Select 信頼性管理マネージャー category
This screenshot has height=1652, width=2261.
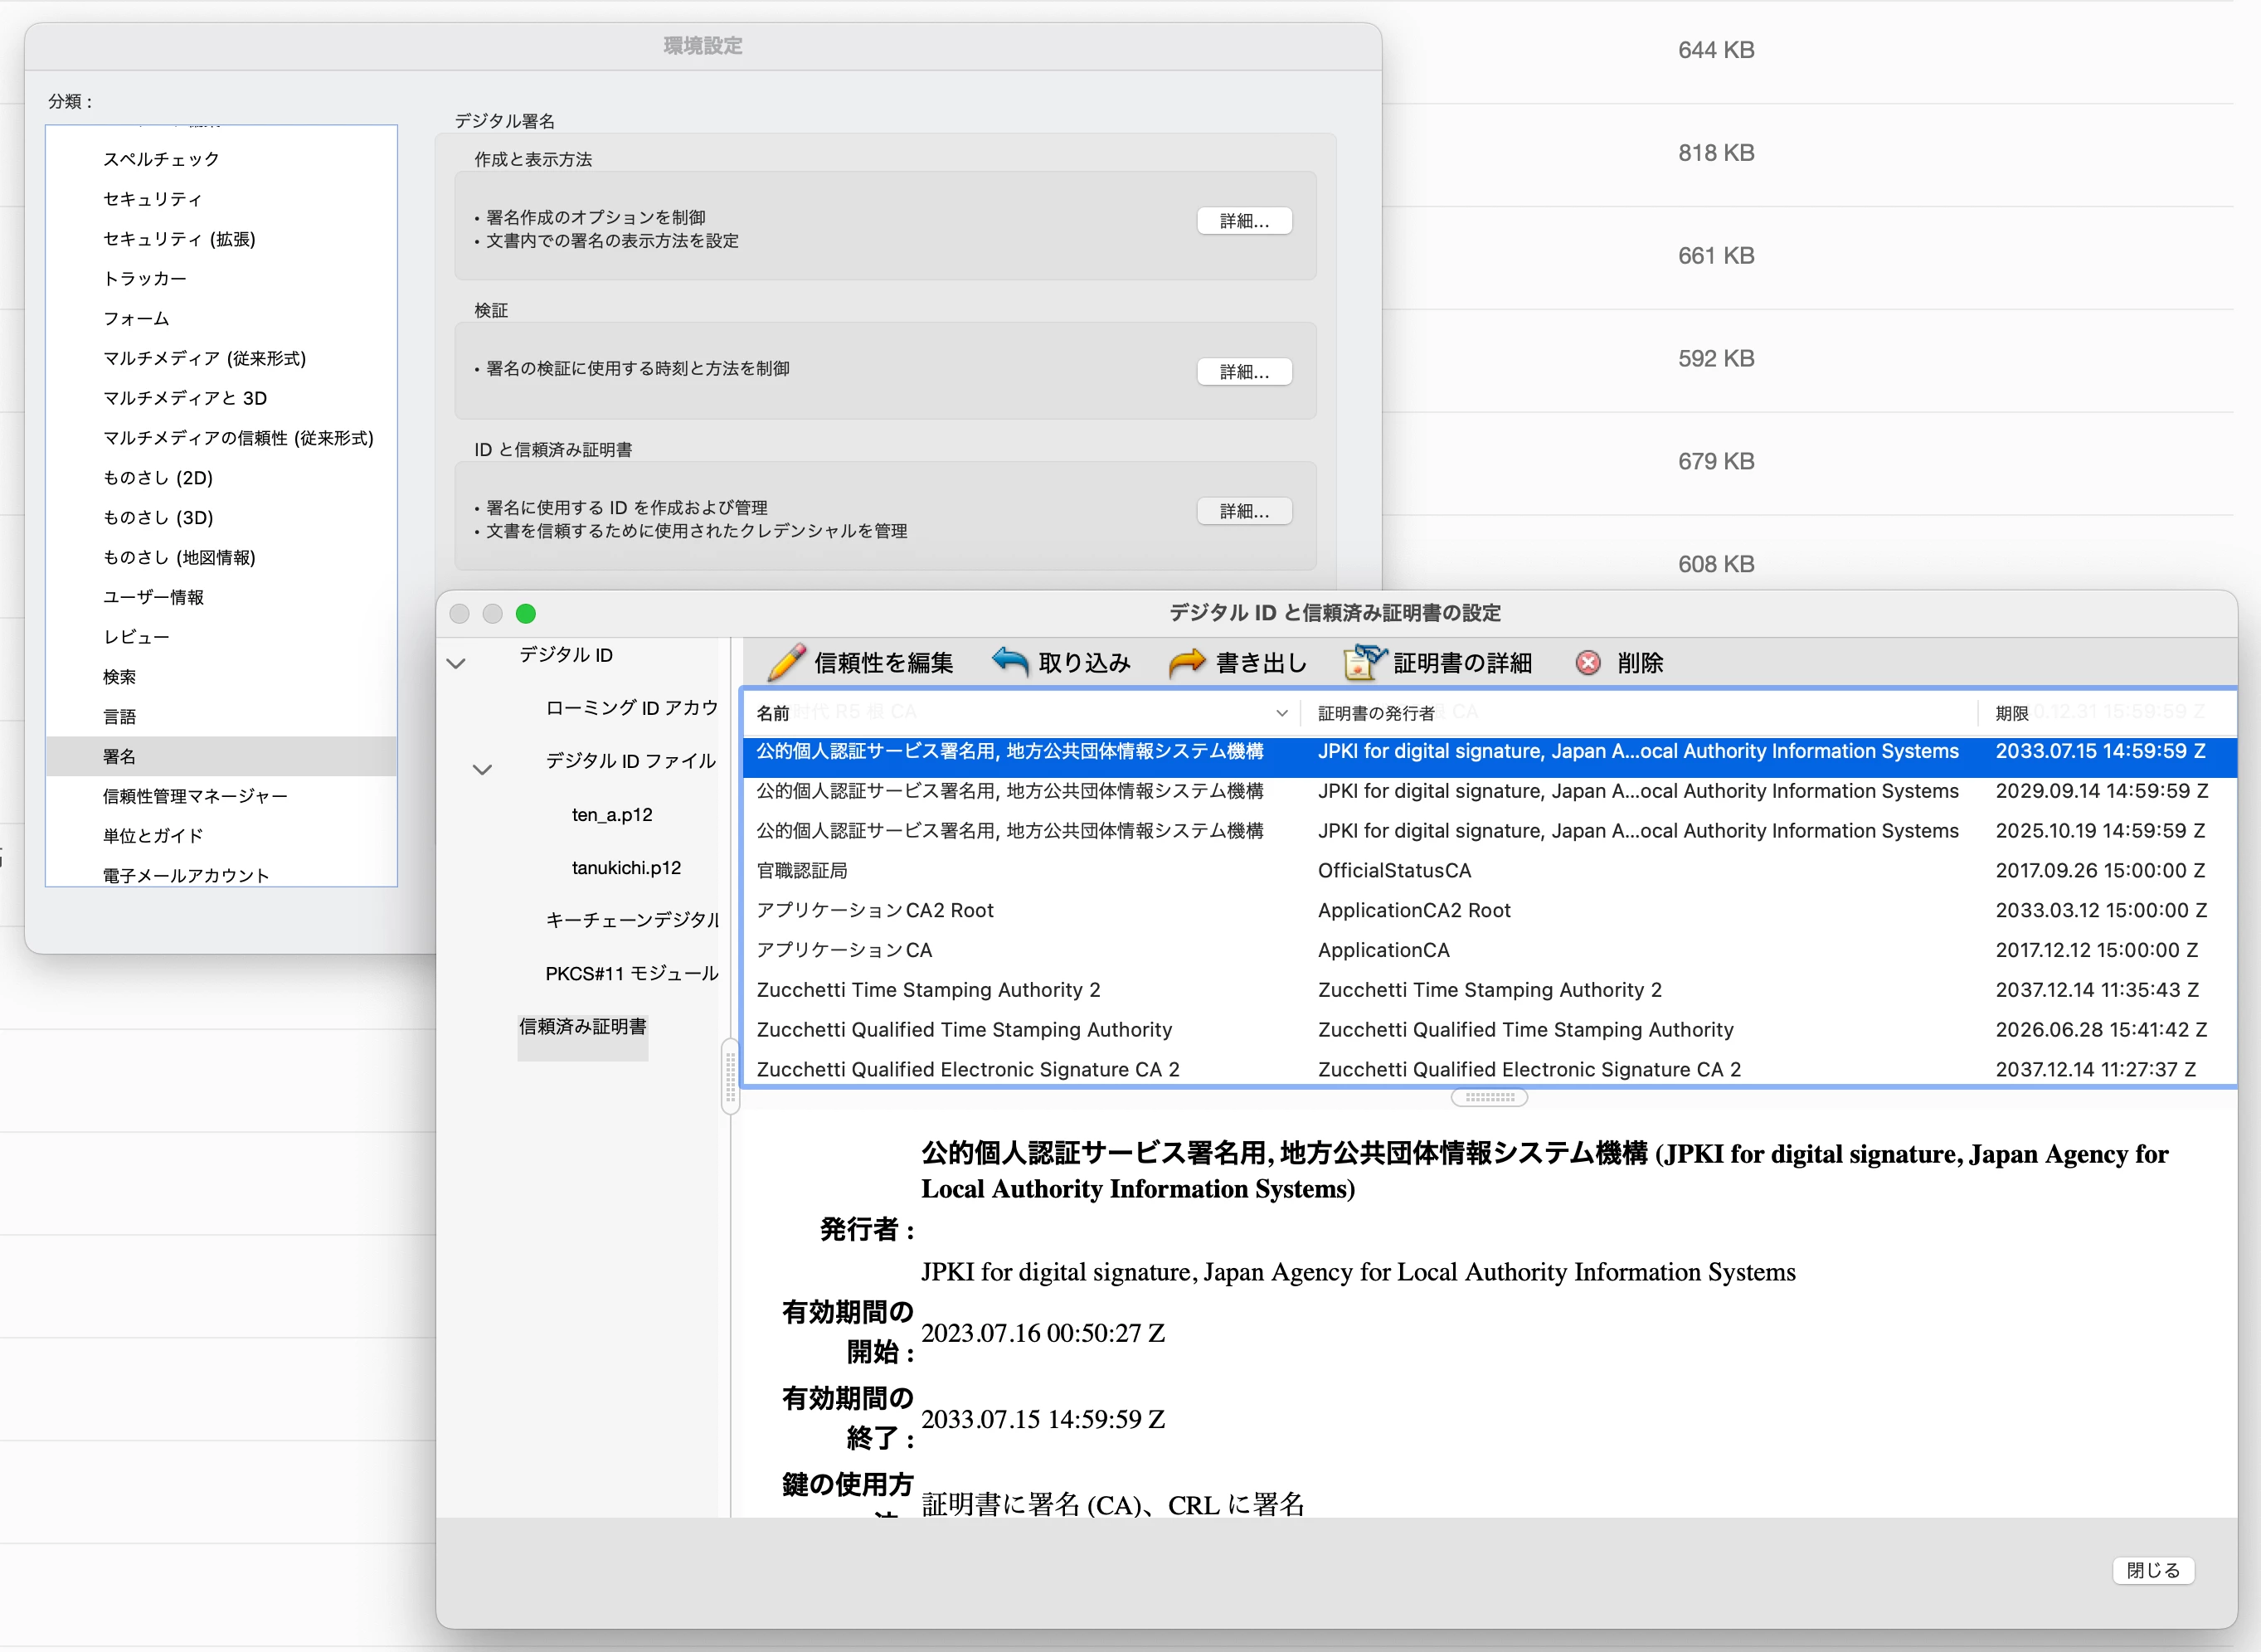[195, 796]
